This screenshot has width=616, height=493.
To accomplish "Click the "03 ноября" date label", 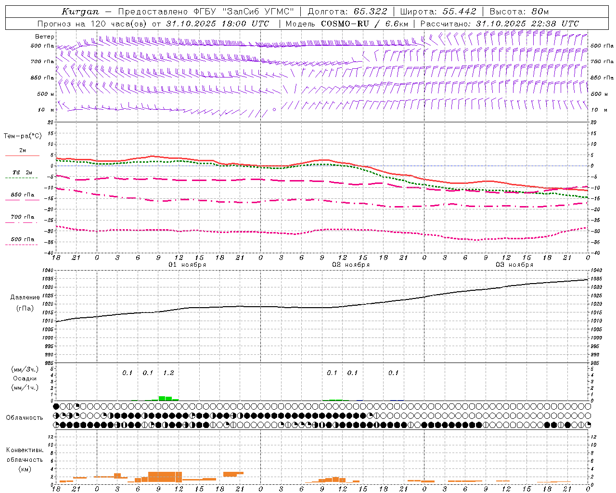I will (x=514, y=265).
